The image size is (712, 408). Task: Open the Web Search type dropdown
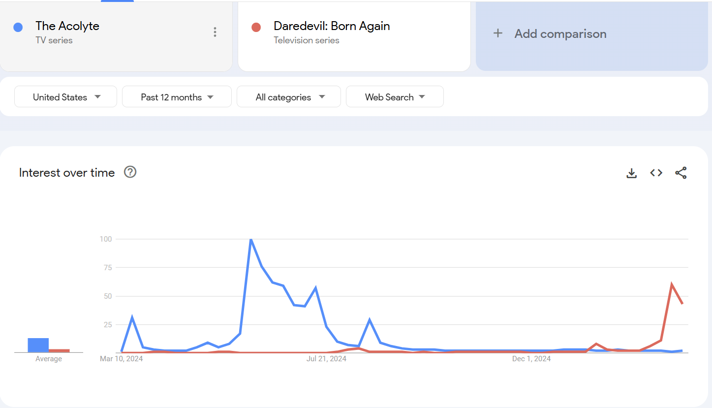[x=395, y=96]
